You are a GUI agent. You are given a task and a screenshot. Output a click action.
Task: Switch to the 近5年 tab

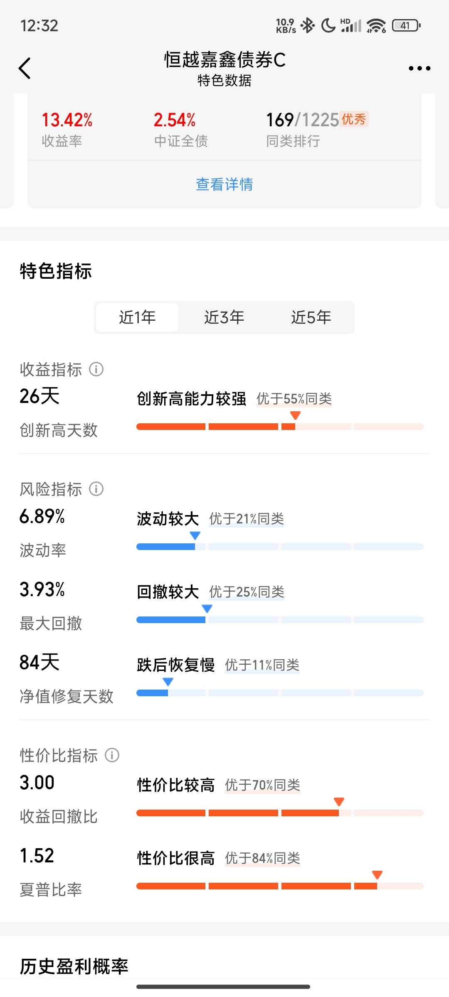tap(311, 317)
